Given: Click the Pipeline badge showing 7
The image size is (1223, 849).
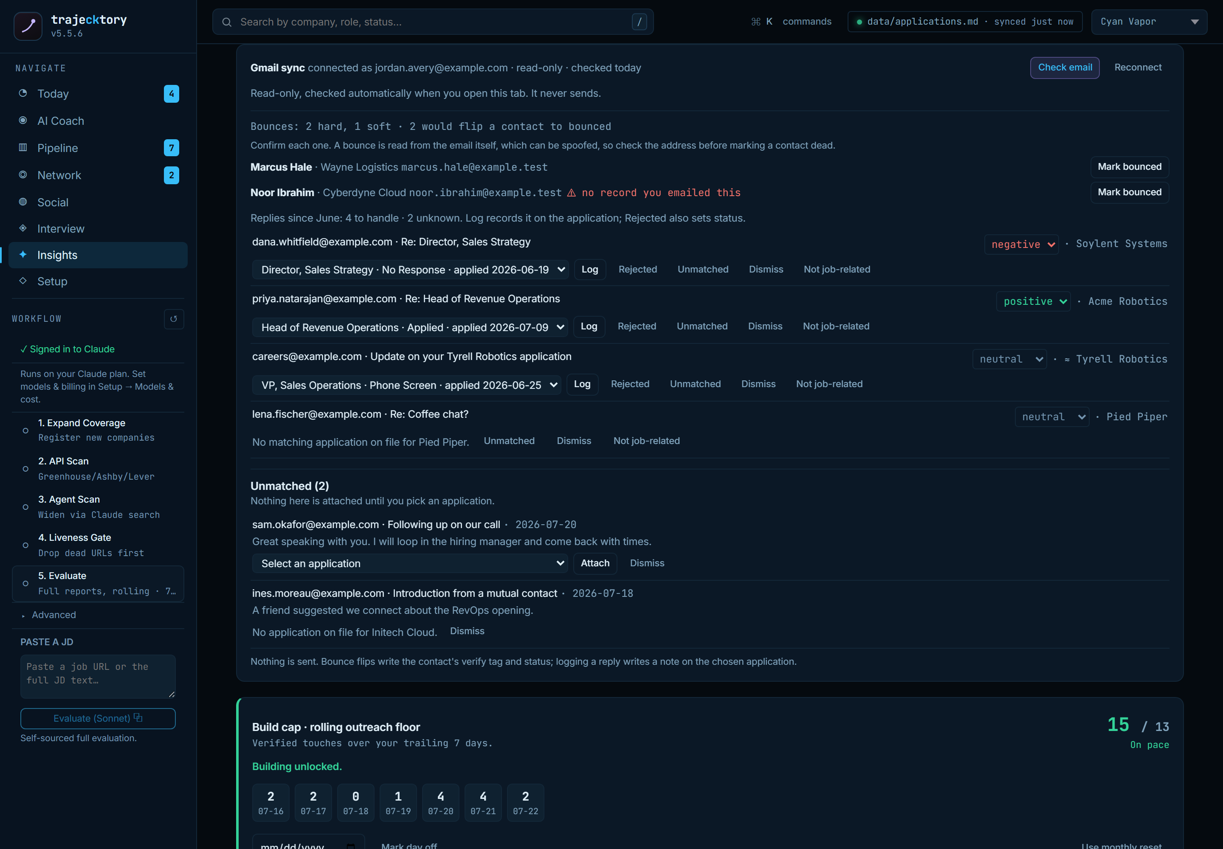Looking at the screenshot, I should 172,147.
